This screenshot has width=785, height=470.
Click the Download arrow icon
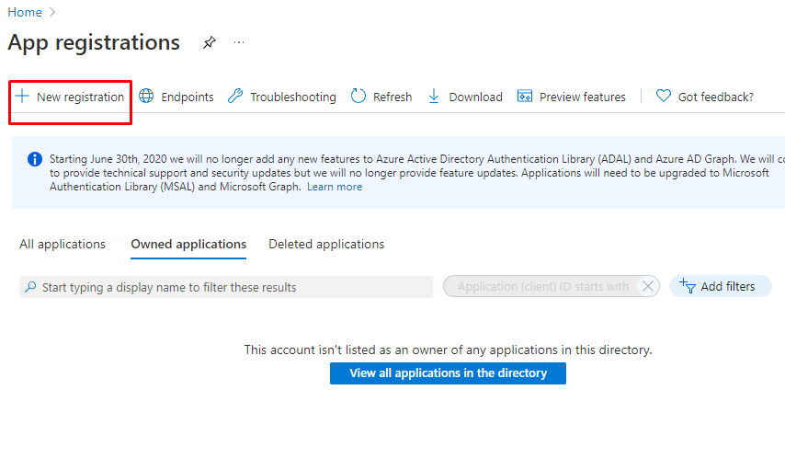pyautogui.click(x=434, y=97)
